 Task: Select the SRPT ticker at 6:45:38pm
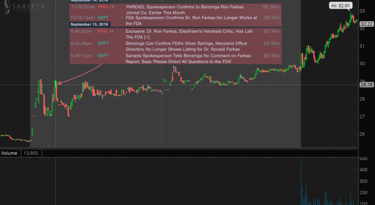point(103,44)
